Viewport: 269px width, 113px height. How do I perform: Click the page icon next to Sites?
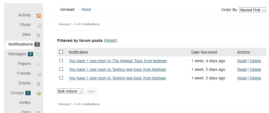38,35
